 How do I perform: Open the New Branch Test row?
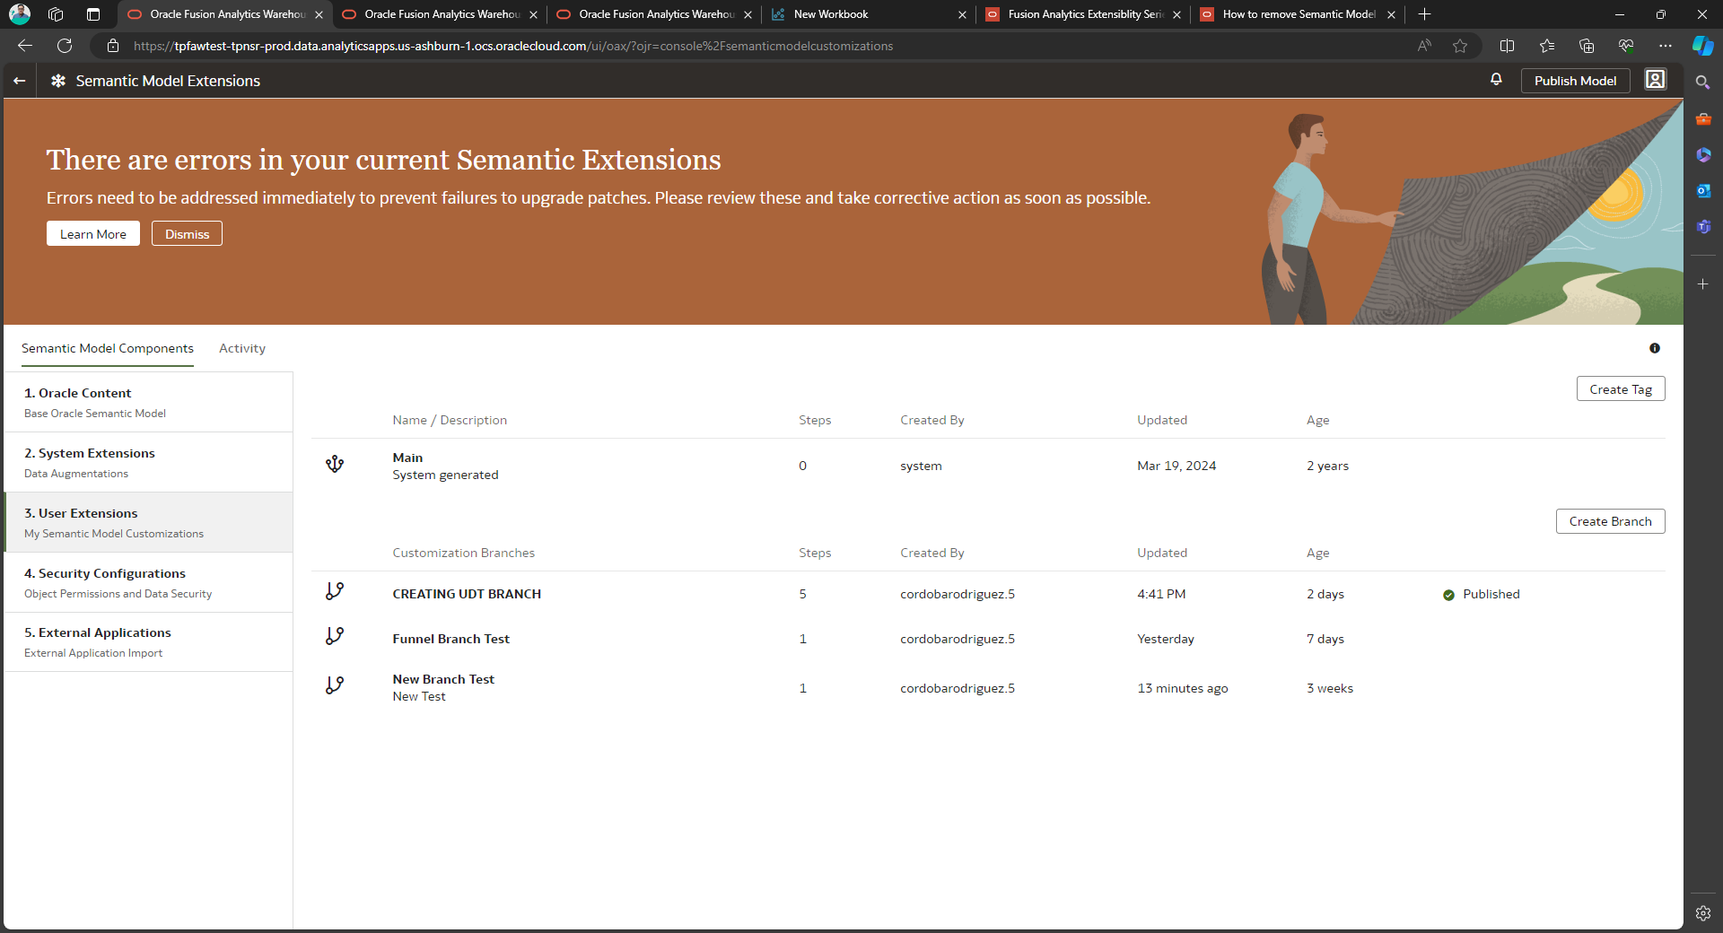988,688
